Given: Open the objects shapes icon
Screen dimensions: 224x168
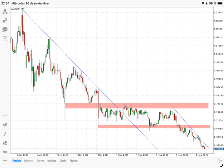Looking at the screenshot, I should pos(5,143).
